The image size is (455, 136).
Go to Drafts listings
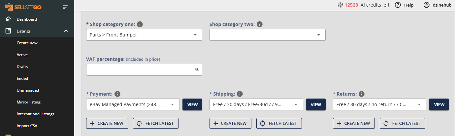pos(22,66)
